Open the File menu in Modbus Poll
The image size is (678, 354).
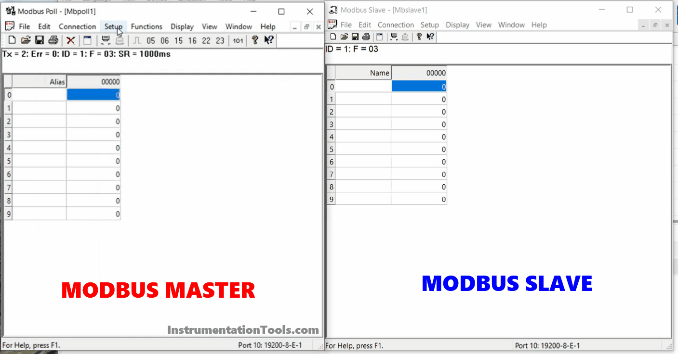(x=25, y=26)
